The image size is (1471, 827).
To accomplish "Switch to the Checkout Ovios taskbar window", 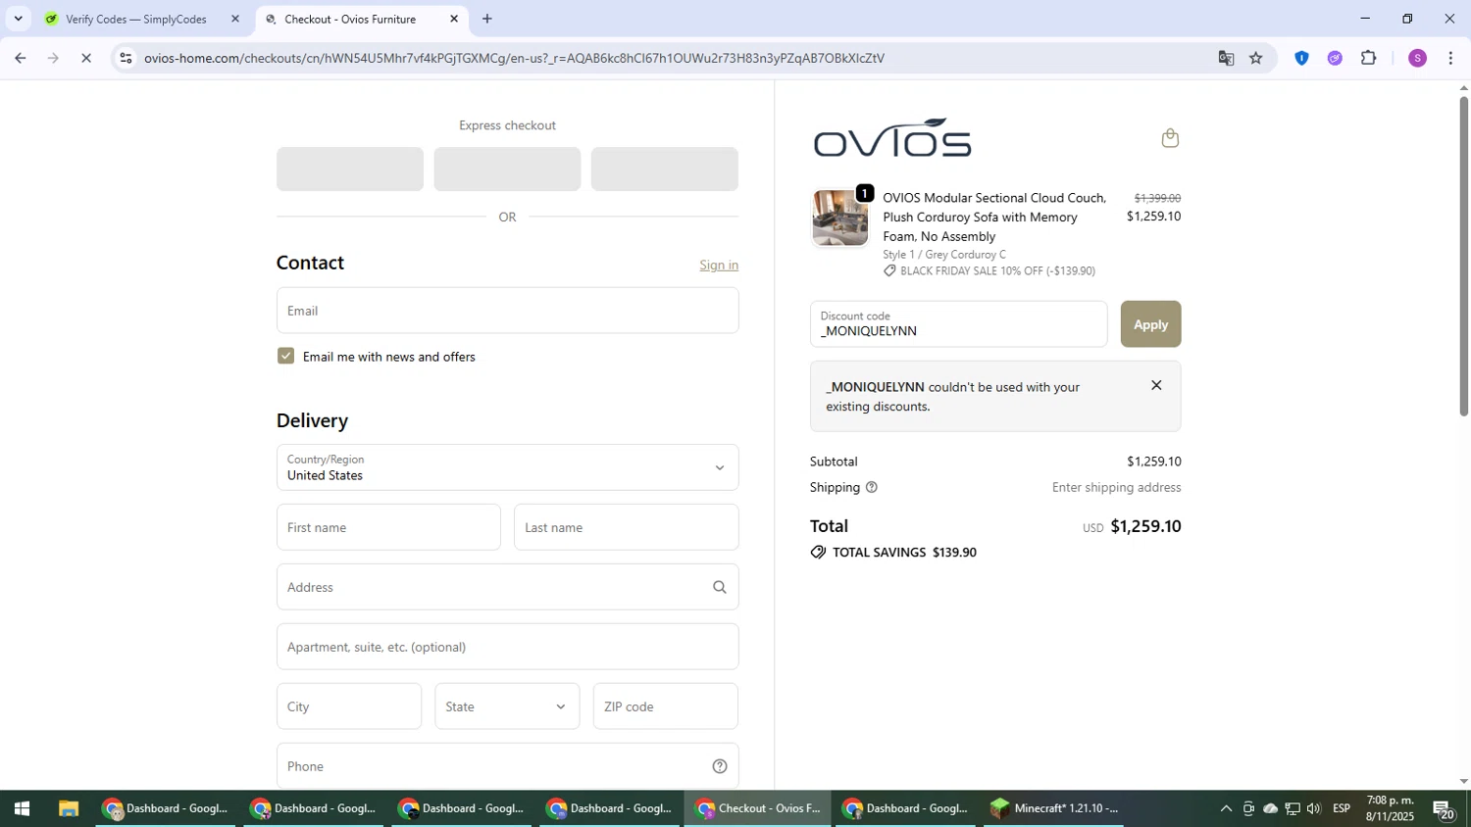I will [758, 808].
